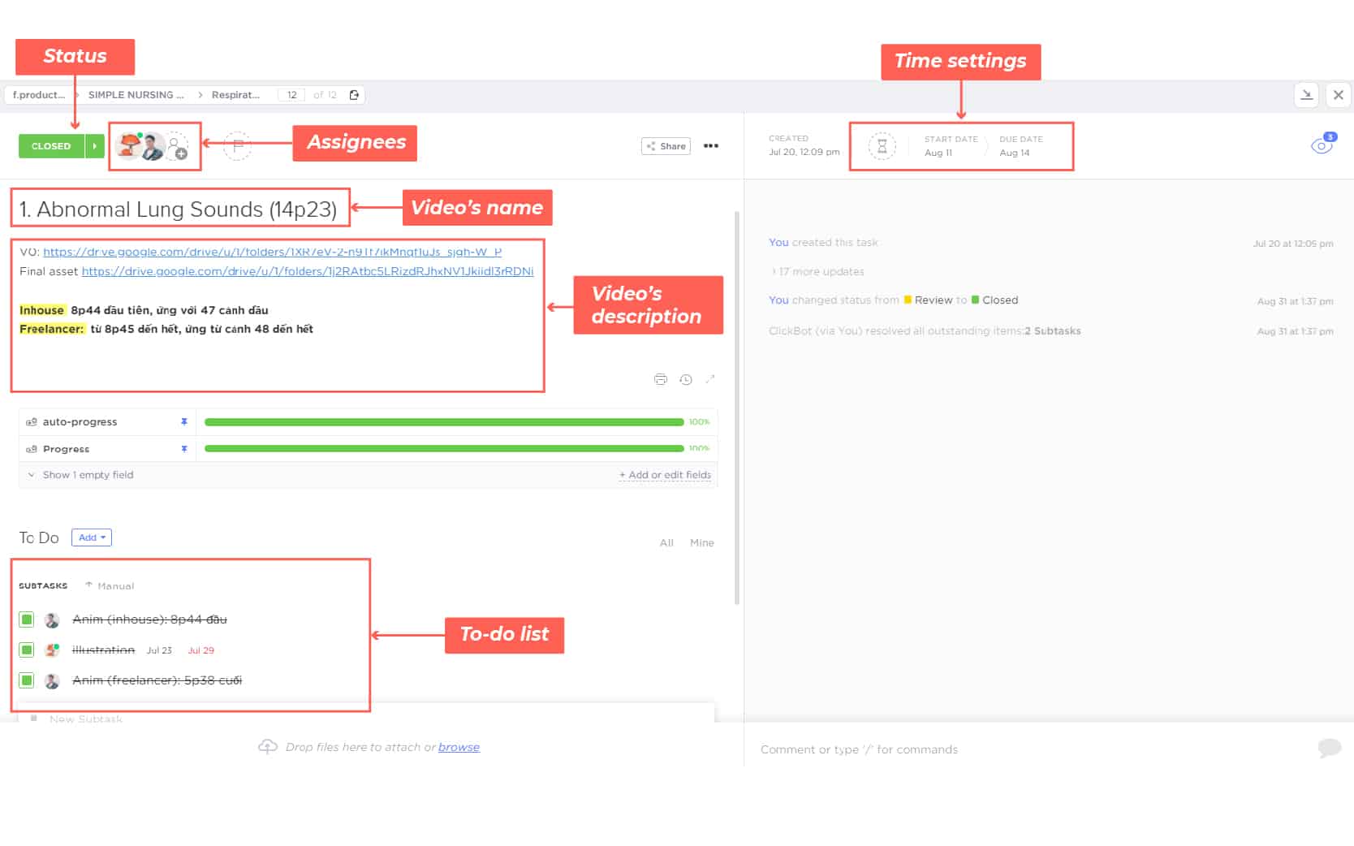
Task: Open the three-dot more options menu
Action: tap(711, 146)
